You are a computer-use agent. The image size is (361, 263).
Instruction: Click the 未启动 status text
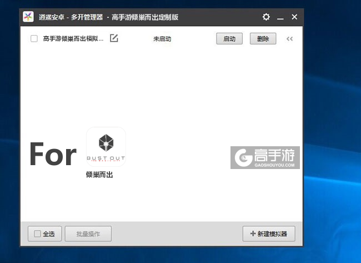[x=162, y=39]
